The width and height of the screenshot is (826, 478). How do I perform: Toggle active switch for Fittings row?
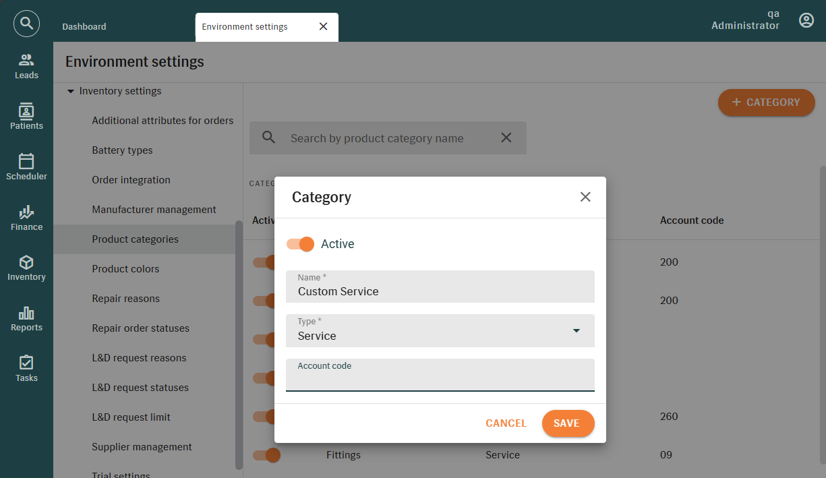pos(266,455)
